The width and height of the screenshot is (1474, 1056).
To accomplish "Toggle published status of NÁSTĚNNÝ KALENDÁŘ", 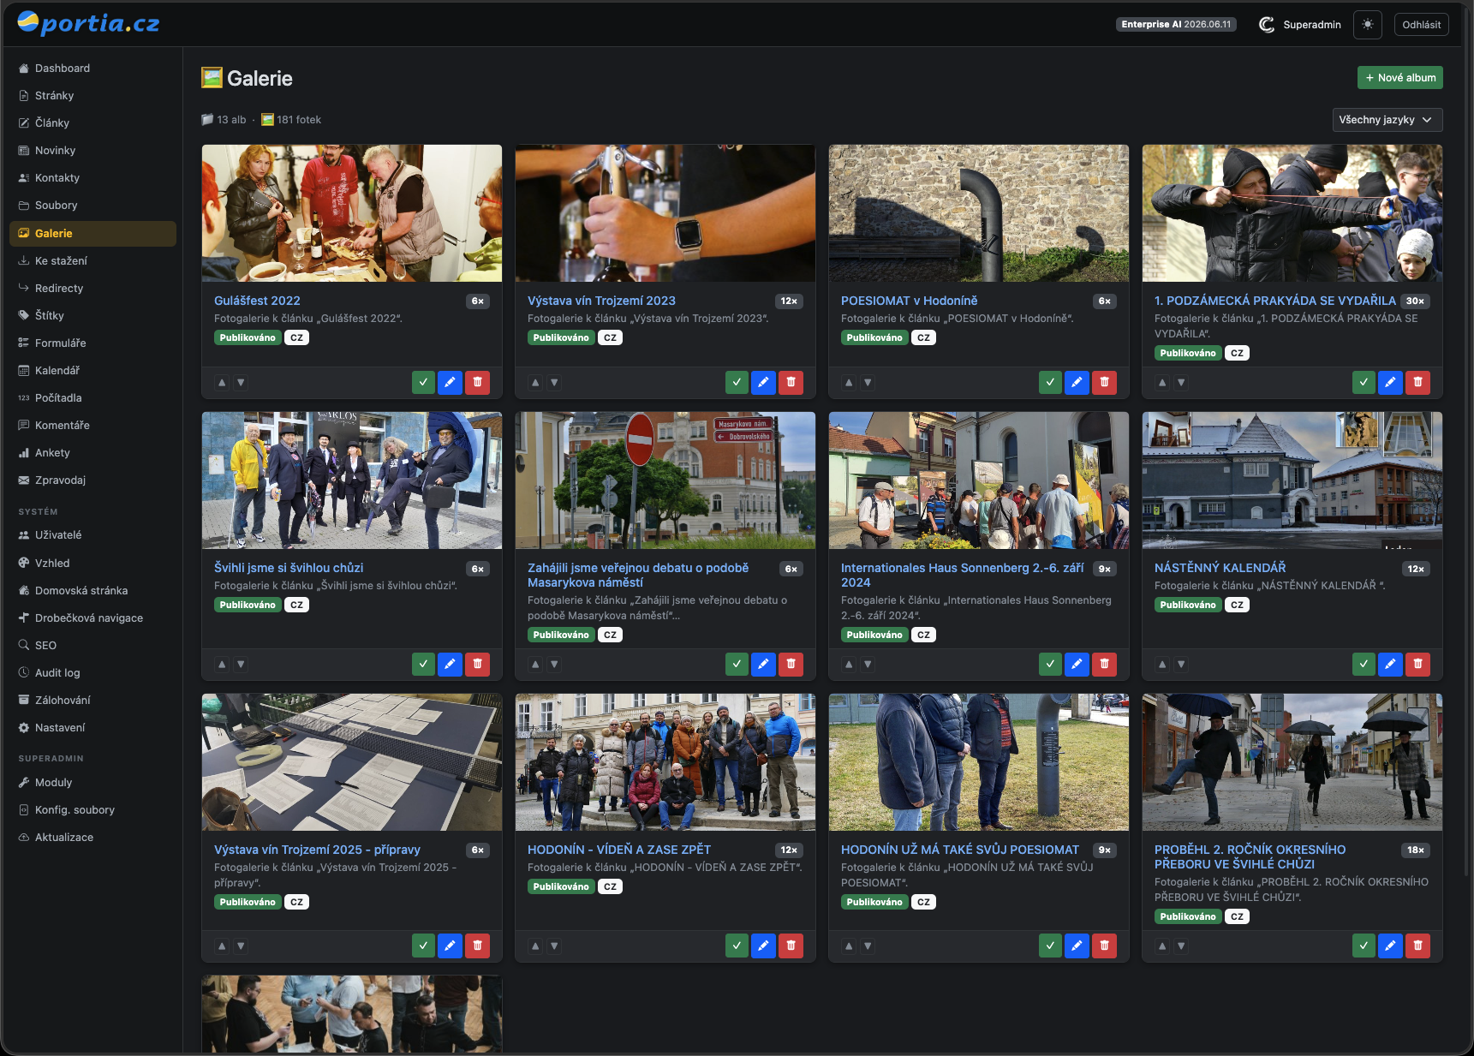I will [x=1364, y=664].
